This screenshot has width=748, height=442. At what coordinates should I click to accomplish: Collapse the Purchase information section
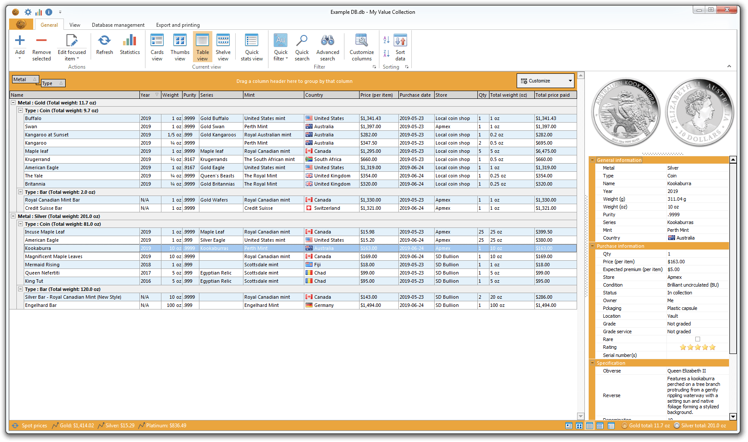point(592,246)
